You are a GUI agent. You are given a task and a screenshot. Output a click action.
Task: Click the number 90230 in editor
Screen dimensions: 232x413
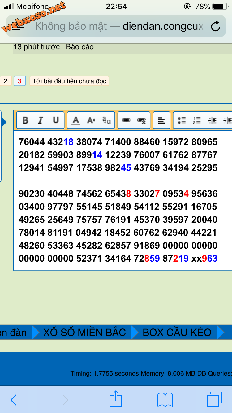click(x=32, y=194)
